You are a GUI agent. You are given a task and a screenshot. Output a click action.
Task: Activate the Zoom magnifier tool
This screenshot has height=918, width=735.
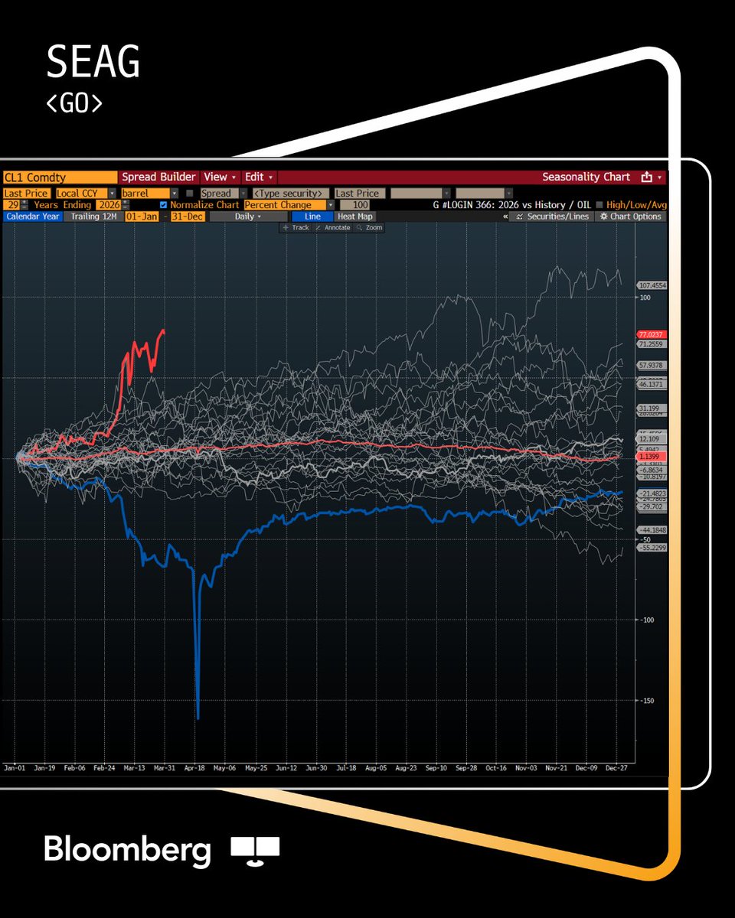pos(368,227)
